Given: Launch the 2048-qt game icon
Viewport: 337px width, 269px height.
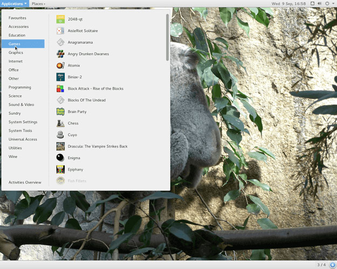Looking at the screenshot, I should pos(60,19).
